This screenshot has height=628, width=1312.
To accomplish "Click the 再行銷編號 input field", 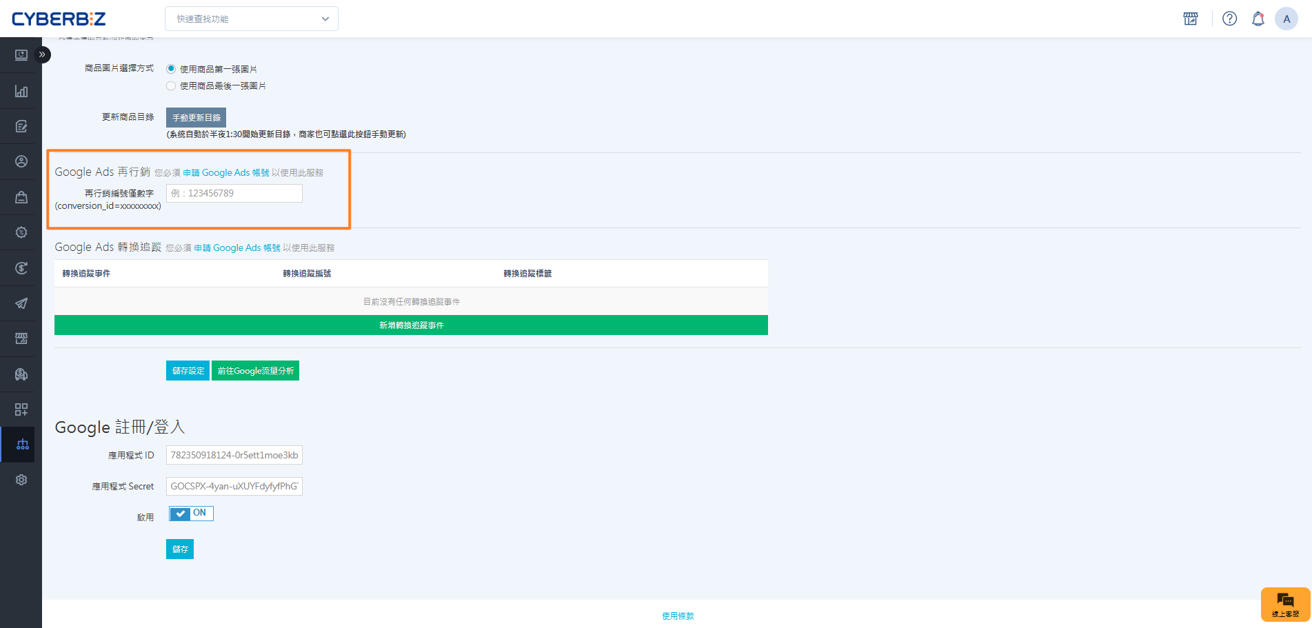I will (x=234, y=194).
